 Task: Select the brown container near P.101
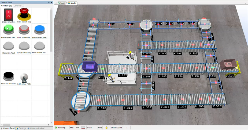pos(228,64)
